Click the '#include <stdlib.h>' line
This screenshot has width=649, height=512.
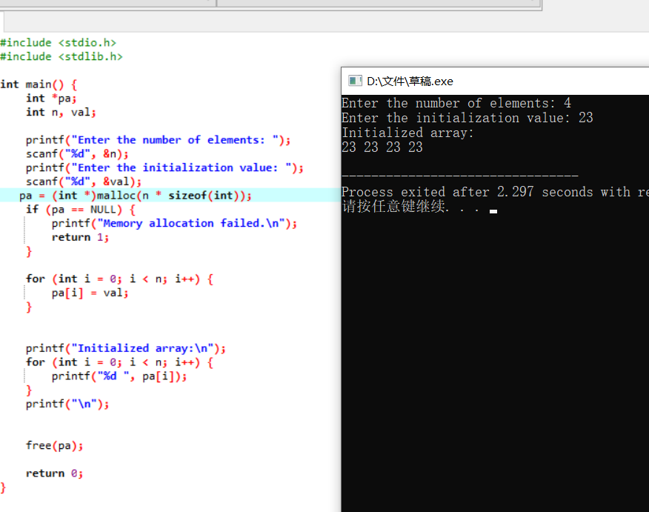[61, 56]
